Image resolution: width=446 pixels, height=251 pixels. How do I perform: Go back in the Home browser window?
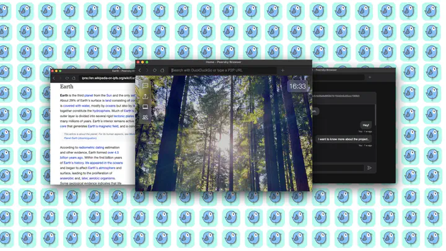point(140,71)
